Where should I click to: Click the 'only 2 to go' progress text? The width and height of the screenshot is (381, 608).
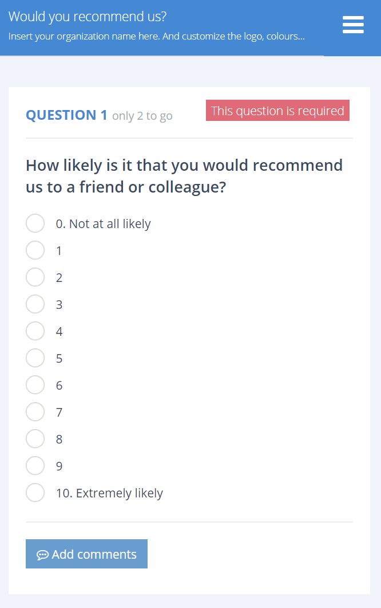(x=142, y=116)
